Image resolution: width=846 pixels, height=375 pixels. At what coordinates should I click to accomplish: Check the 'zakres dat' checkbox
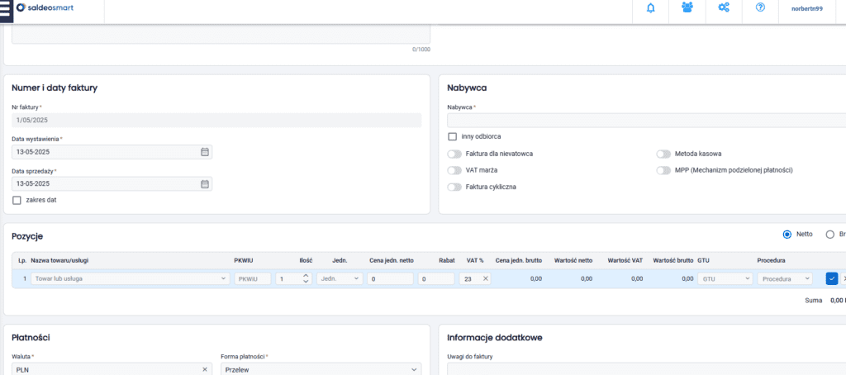pyautogui.click(x=17, y=200)
